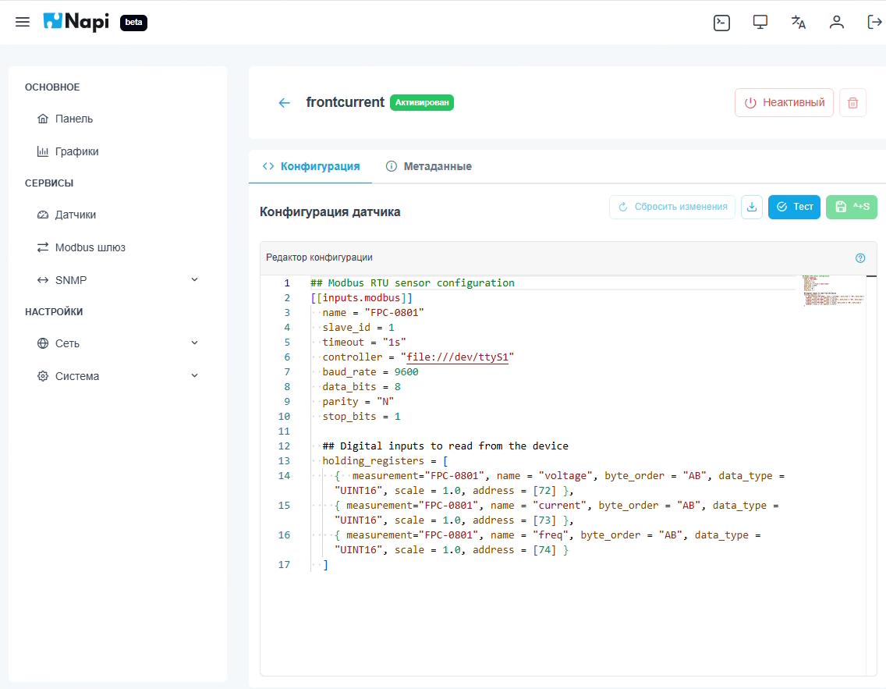Open the user profile icon
886x689 pixels.
(837, 22)
